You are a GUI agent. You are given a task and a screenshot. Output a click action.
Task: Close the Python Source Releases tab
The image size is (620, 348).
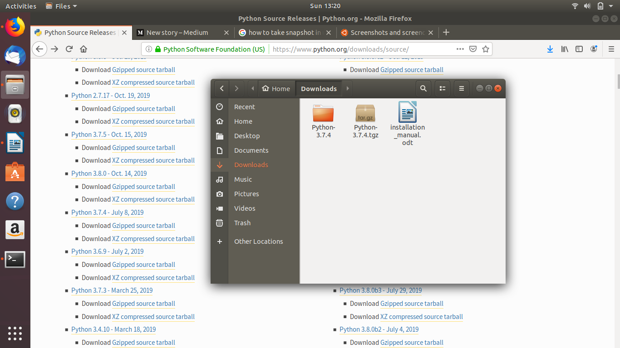pos(124,33)
